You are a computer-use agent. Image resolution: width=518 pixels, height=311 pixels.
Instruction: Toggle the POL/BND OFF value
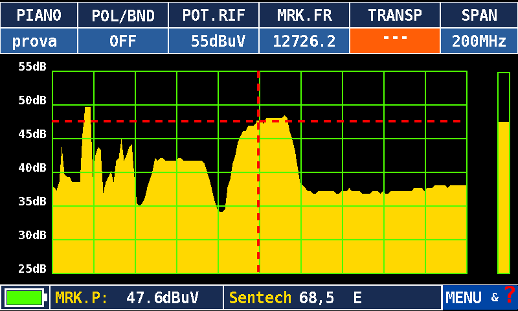coord(123,41)
